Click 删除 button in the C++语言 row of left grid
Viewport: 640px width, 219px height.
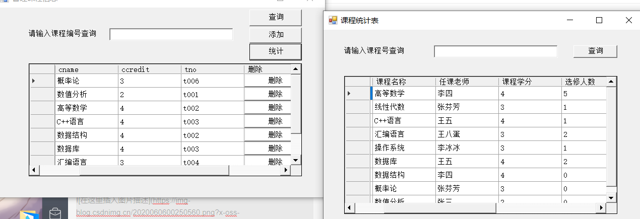[x=268, y=121]
